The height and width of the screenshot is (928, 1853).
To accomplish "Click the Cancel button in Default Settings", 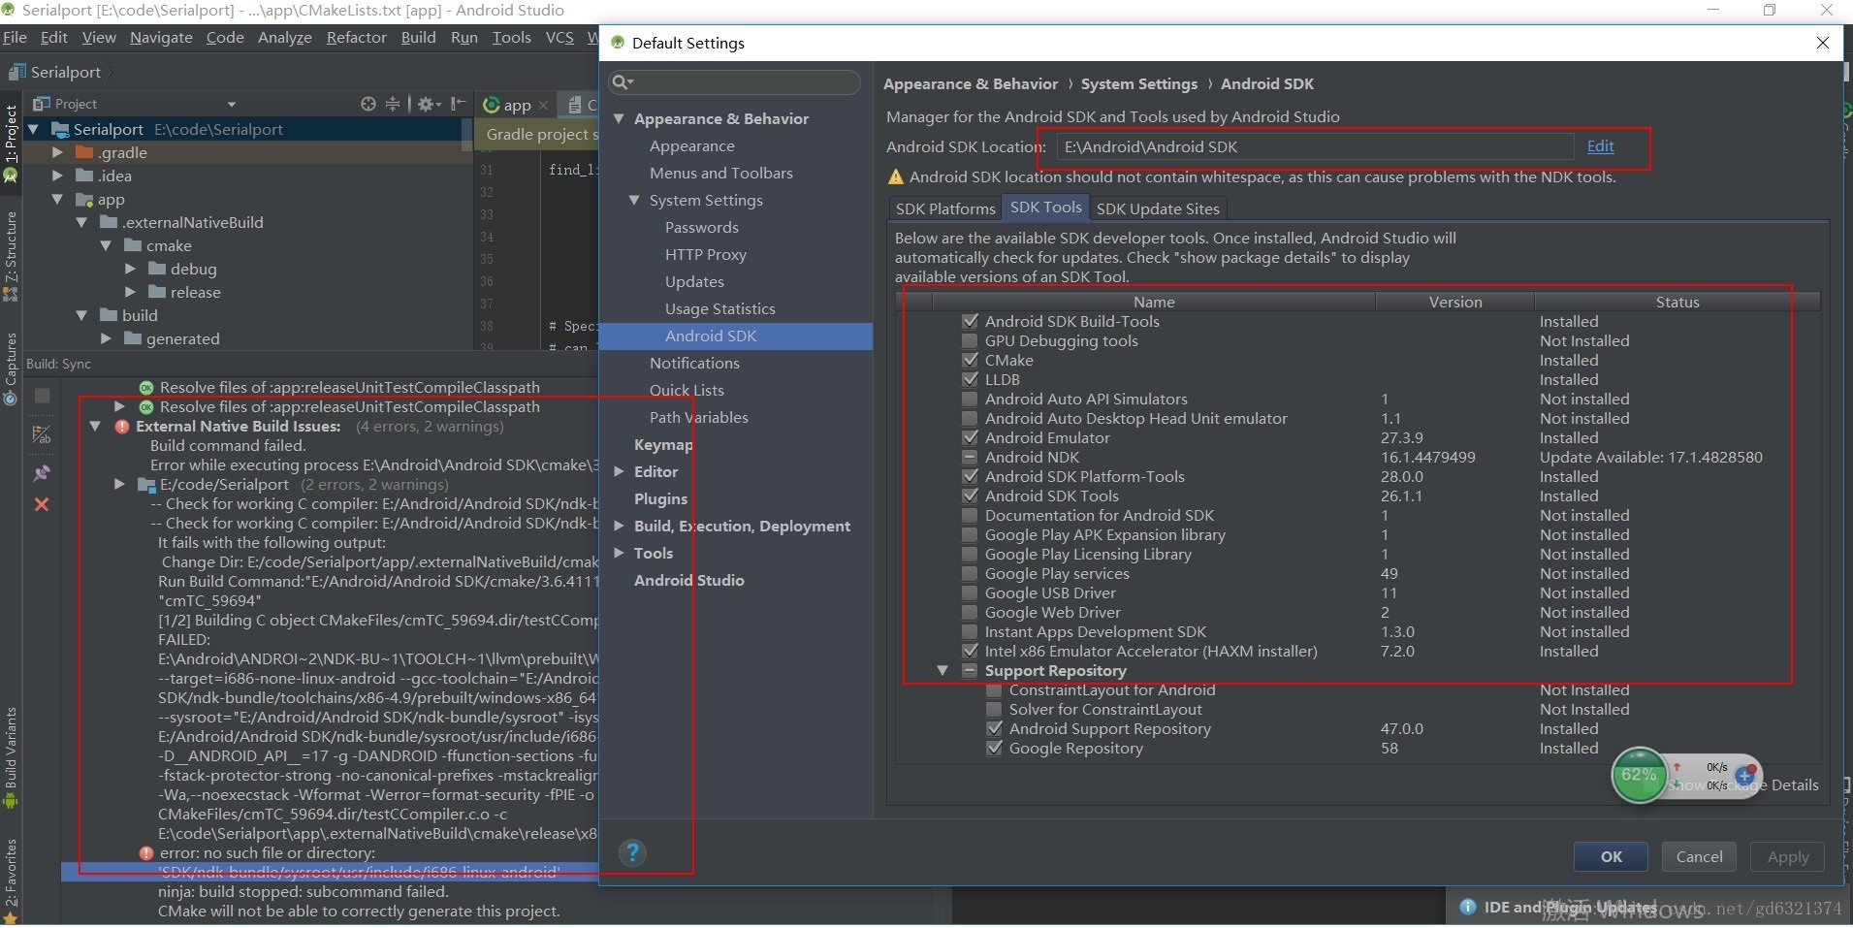I will pyautogui.click(x=1699, y=857).
